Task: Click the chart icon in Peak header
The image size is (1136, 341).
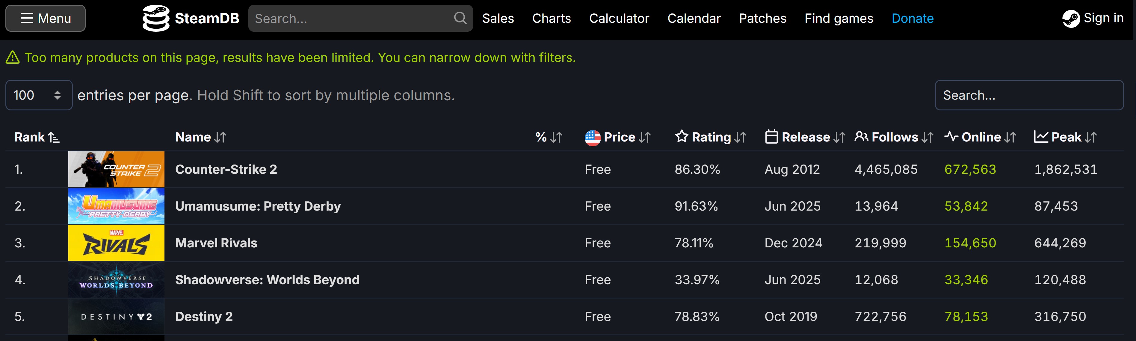Action: click(x=1041, y=137)
